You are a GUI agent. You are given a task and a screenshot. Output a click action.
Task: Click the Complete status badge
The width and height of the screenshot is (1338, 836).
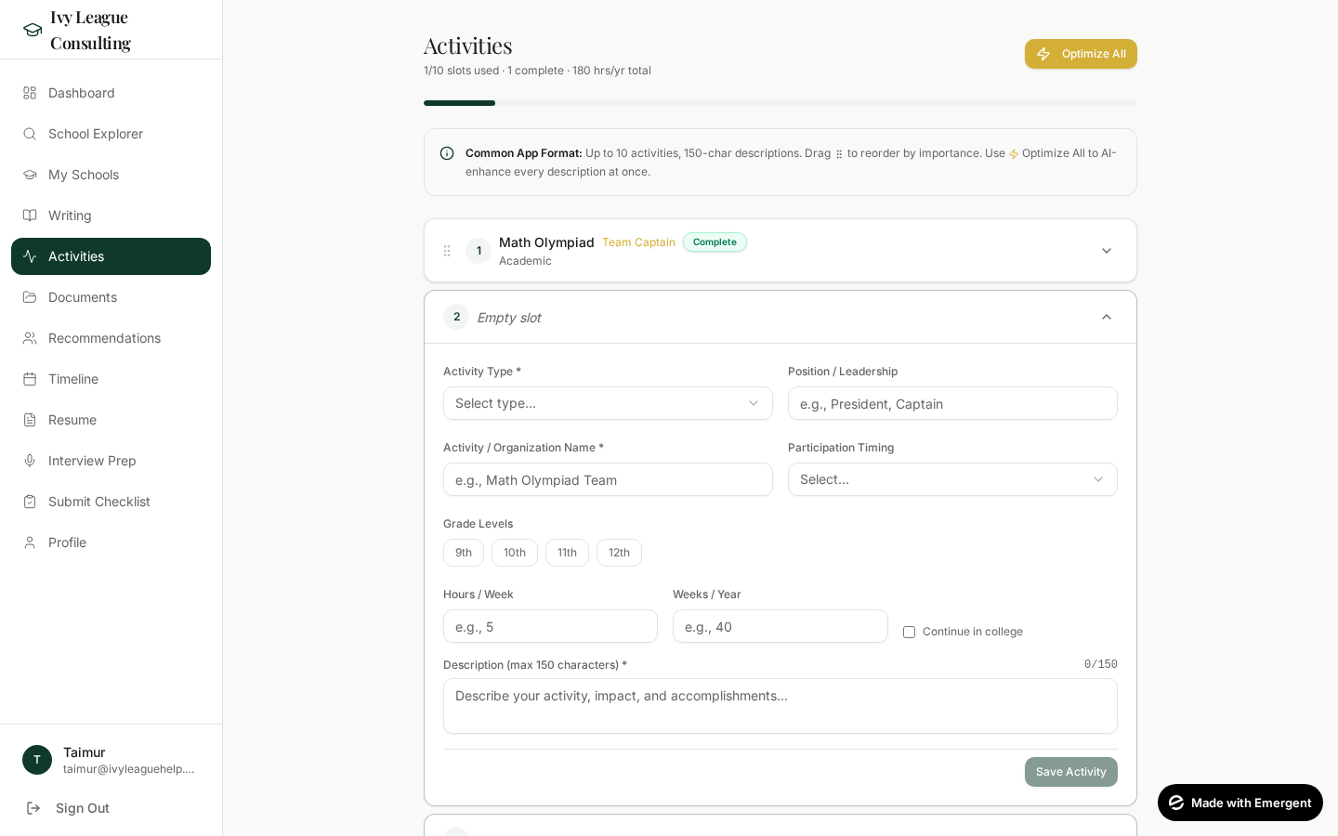click(715, 242)
